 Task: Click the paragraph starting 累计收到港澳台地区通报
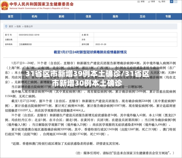[x=90, y=132]
